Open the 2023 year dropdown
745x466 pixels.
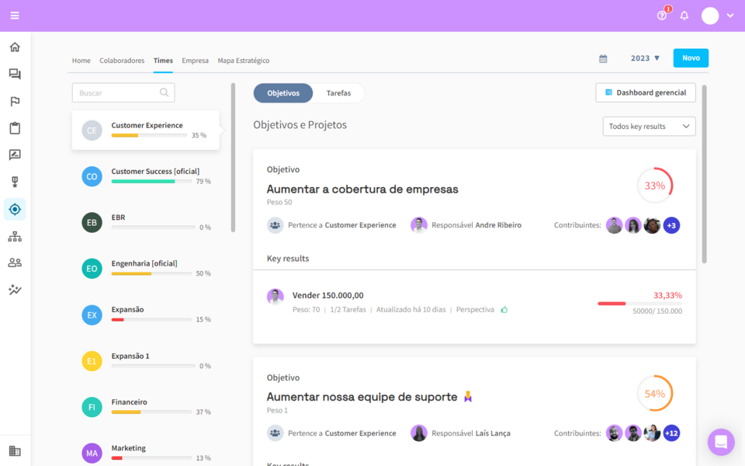coord(645,58)
